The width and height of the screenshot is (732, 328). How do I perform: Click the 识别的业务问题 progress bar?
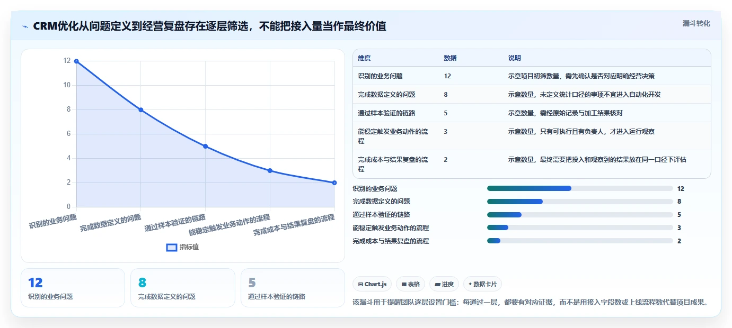click(580, 188)
